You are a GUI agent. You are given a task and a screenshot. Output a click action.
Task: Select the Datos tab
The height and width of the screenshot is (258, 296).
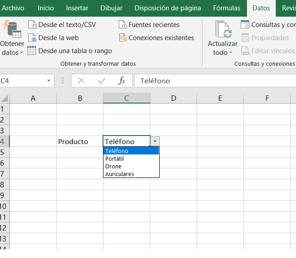261,8
